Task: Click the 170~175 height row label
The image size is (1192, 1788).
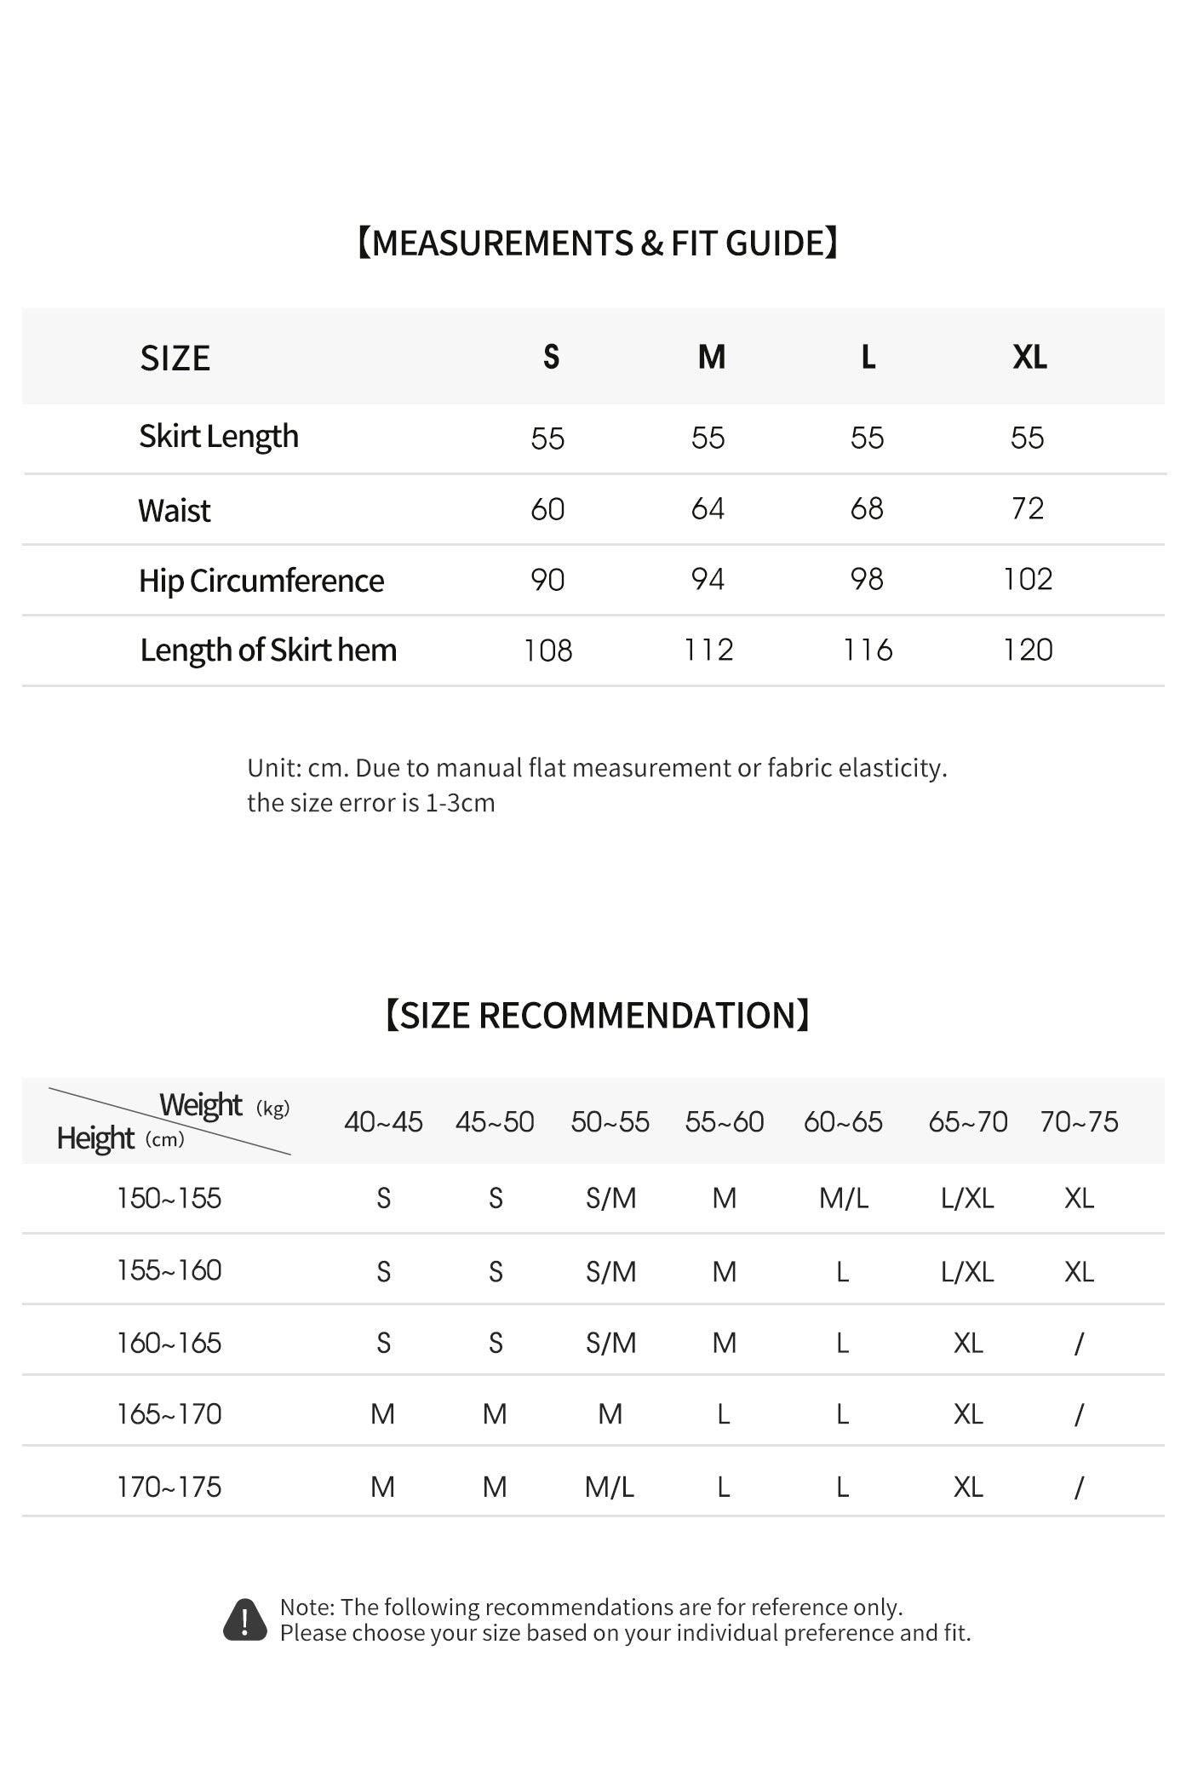Action: pos(169,1487)
